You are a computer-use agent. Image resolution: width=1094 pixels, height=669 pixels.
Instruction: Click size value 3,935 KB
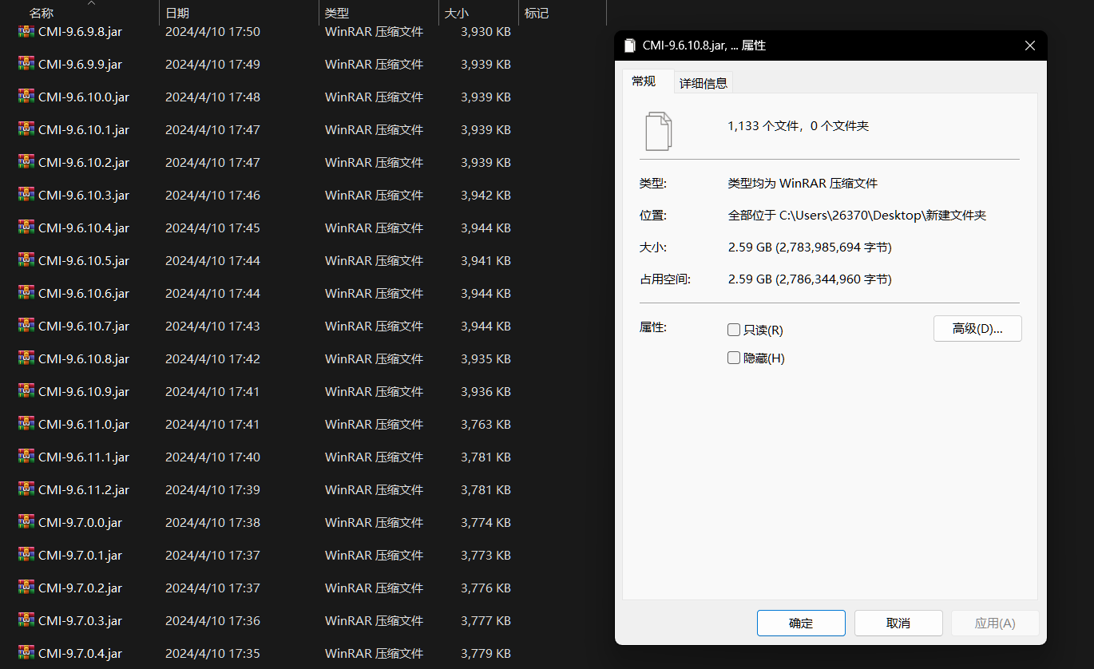[x=486, y=358]
